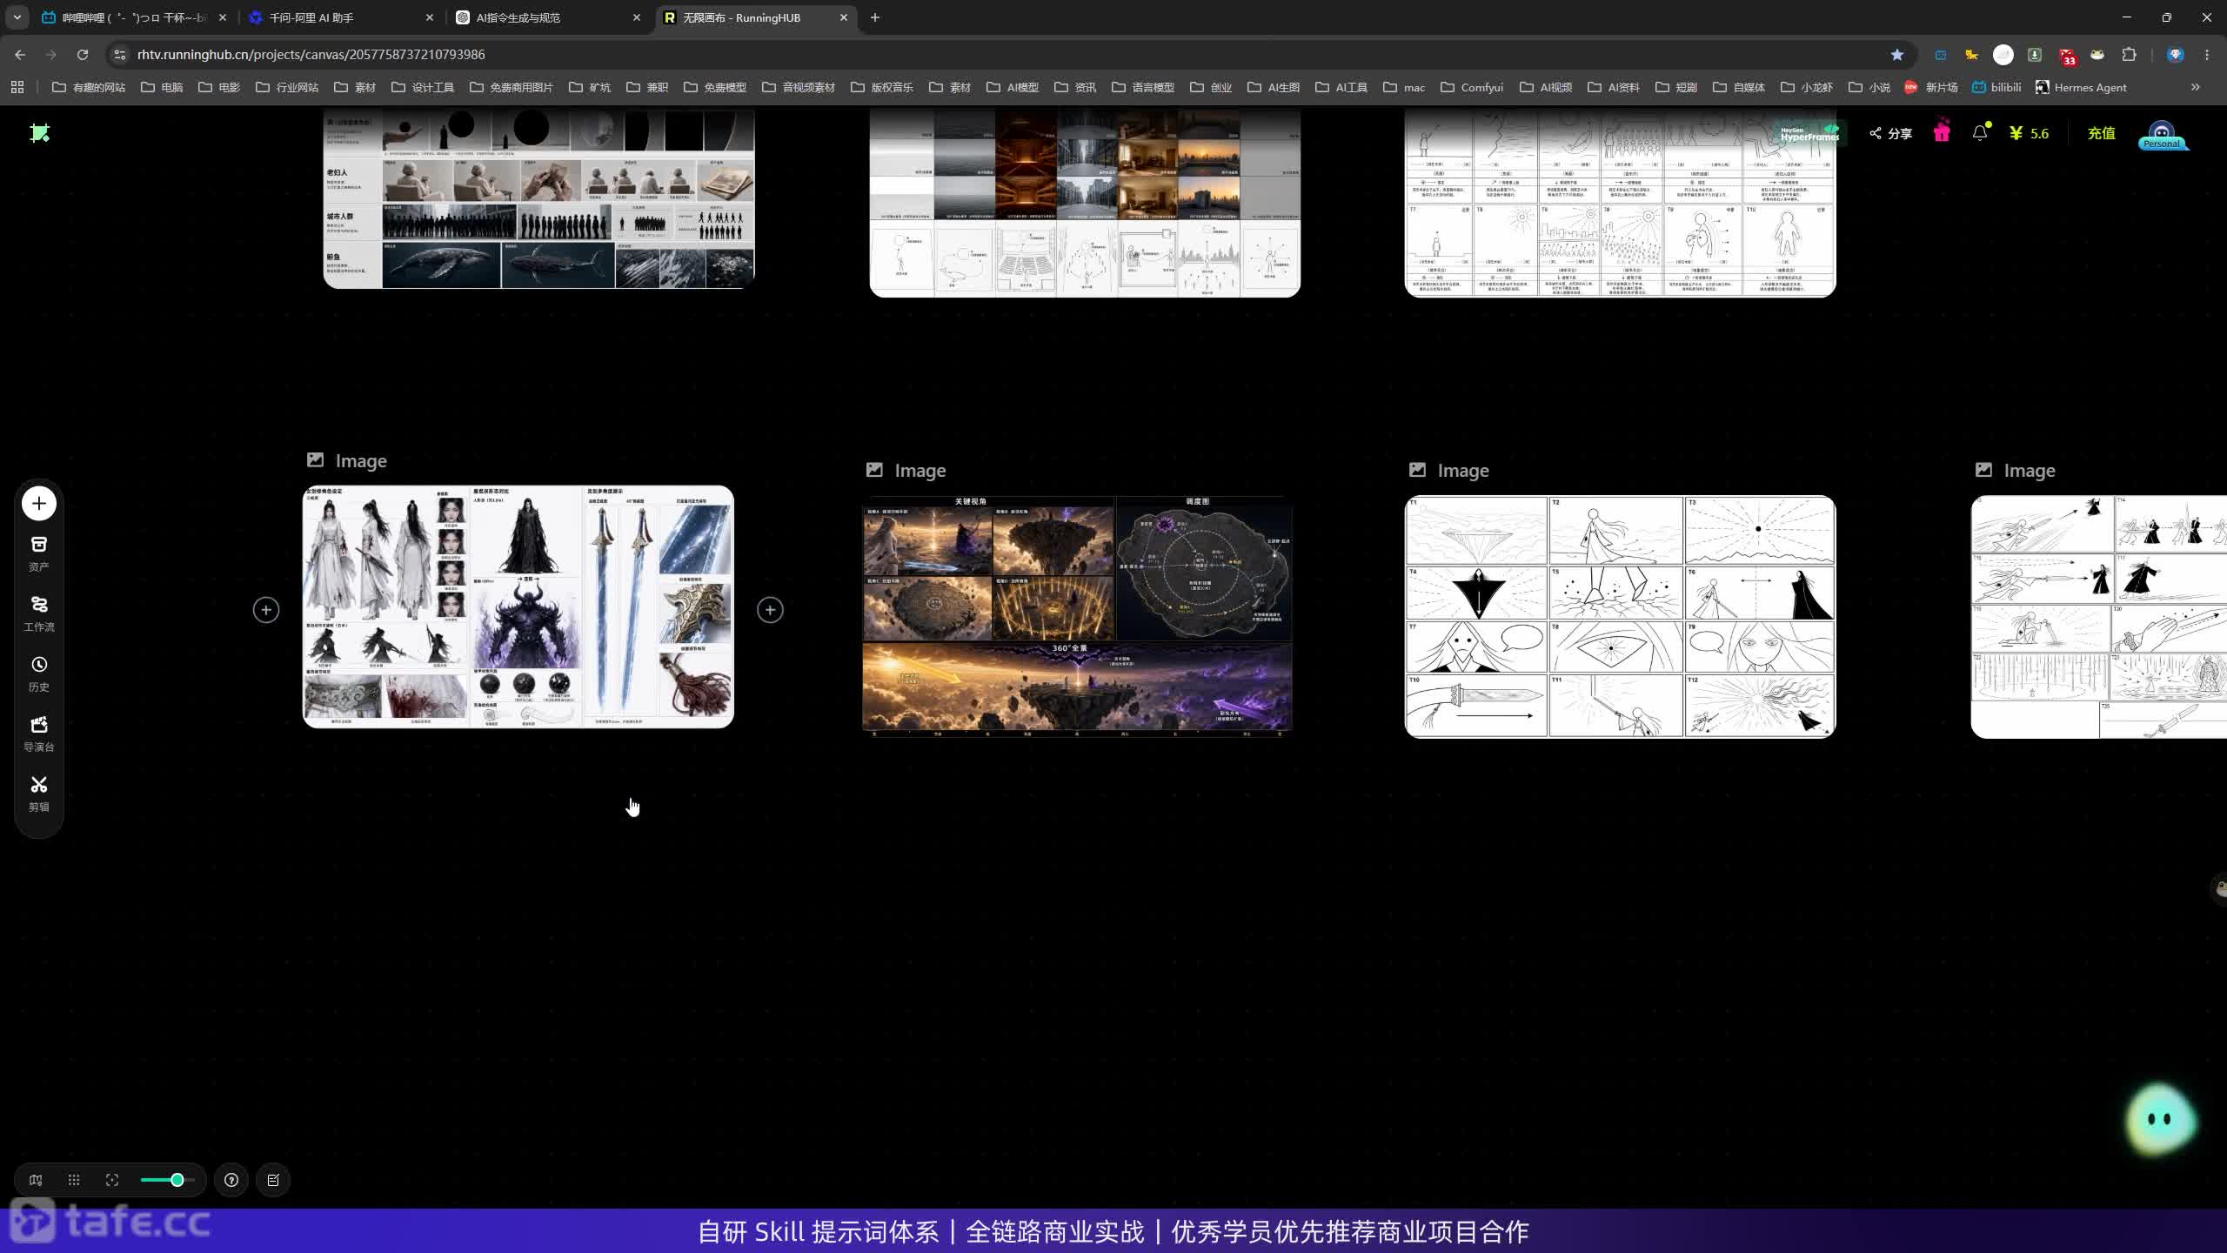The image size is (2227, 1253).
Task: Click left plus connector of character design image
Action: [x=266, y=610]
